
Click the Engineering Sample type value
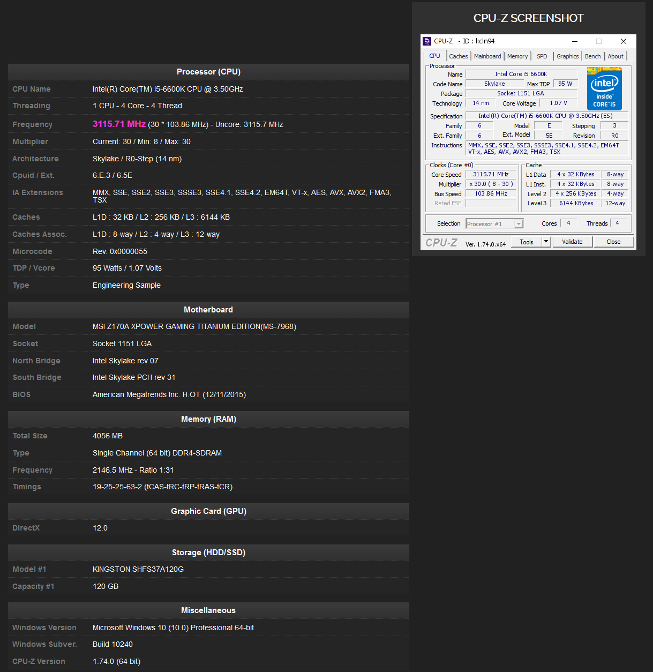126,285
